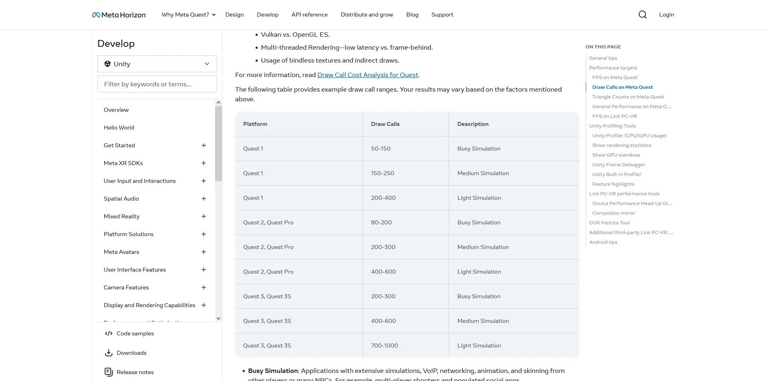The height and width of the screenshot is (381, 766).
Task: Jump to Android tips
Action: [x=603, y=242]
